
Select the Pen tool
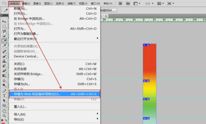4,91
